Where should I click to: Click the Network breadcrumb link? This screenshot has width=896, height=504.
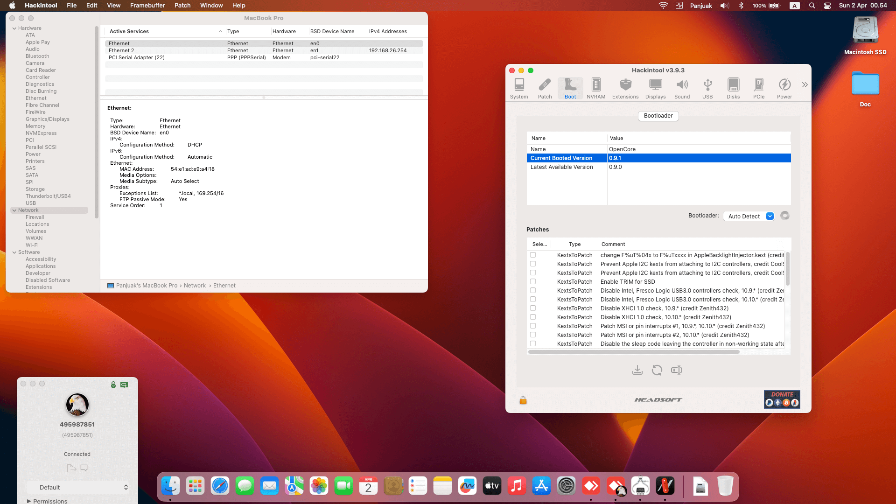(x=195, y=285)
